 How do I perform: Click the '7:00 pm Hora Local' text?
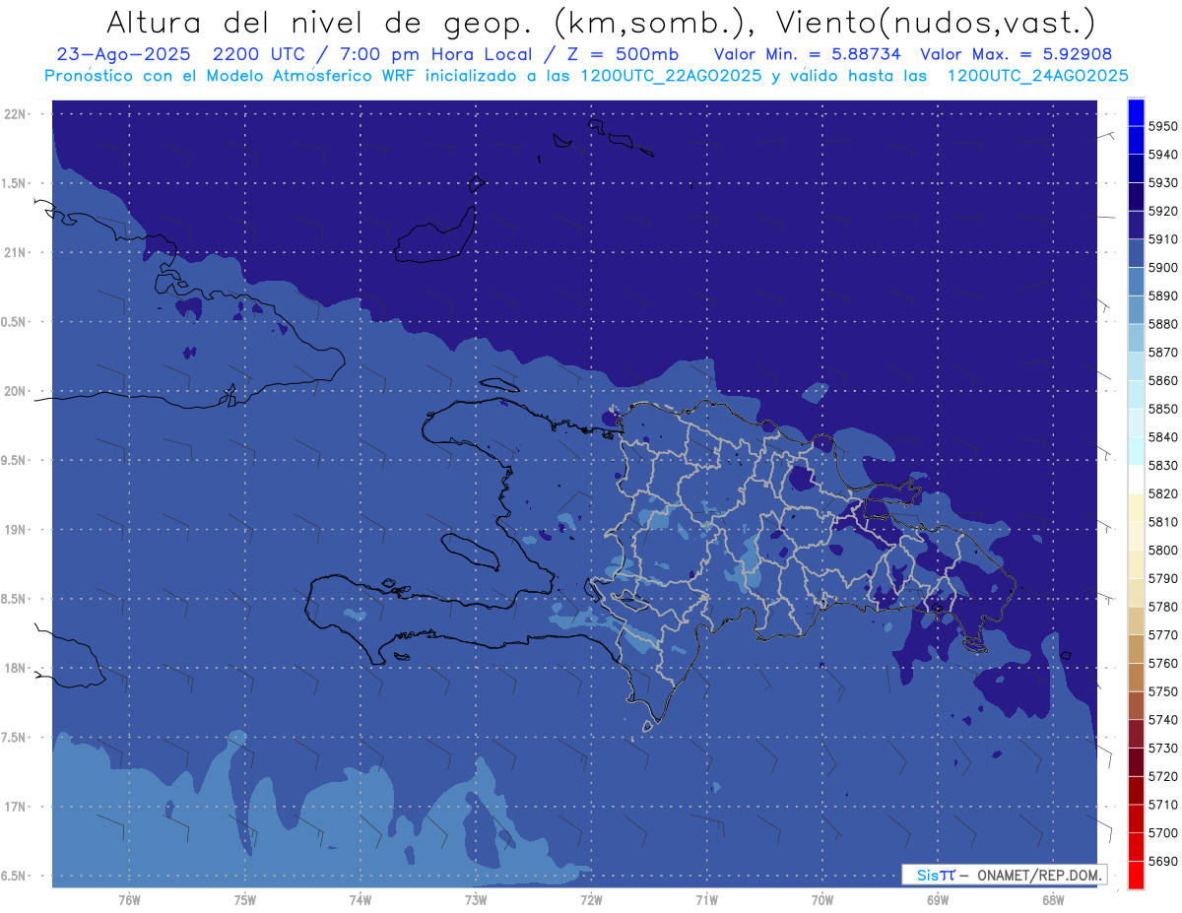coord(433,54)
